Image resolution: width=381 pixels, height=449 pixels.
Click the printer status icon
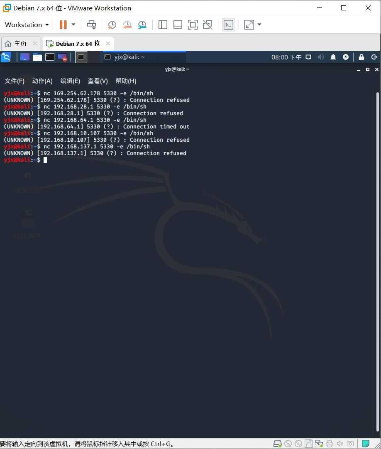pyautogui.click(x=329, y=444)
